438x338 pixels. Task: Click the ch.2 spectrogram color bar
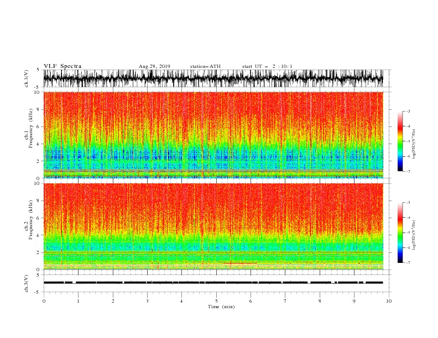pos(400,233)
